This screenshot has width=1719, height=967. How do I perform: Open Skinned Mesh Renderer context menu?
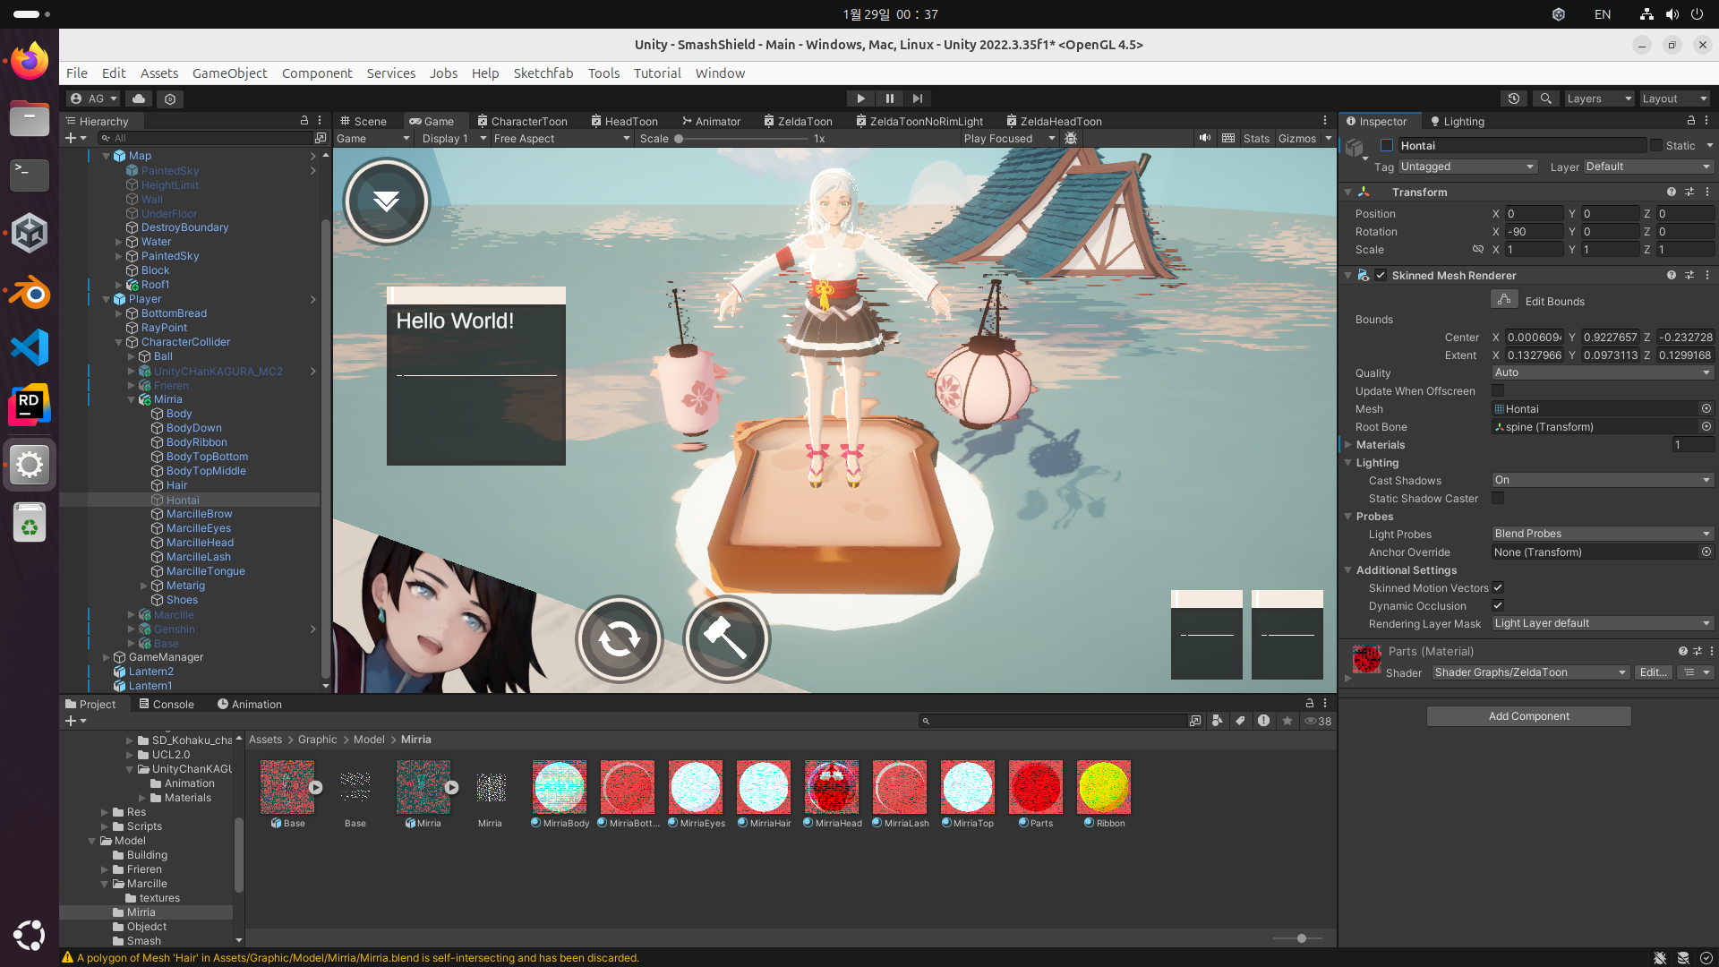point(1707,275)
